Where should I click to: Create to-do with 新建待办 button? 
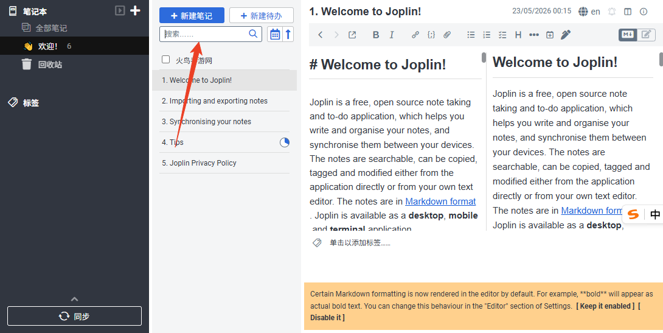coord(262,16)
